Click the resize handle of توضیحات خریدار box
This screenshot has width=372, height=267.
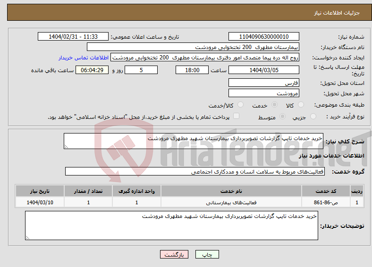tap(27, 237)
